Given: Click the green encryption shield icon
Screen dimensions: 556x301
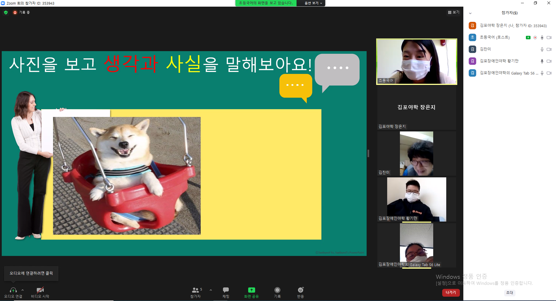Looking at the screenshot, I should pos(6,12).
